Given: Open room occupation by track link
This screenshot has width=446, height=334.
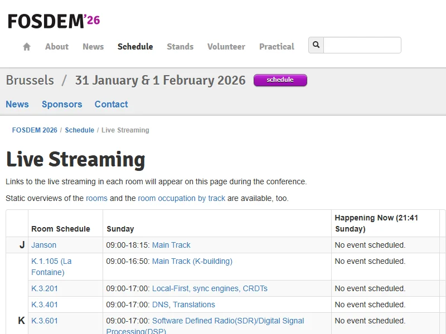Looking at the screenshot, I should (x=181, y=198).
